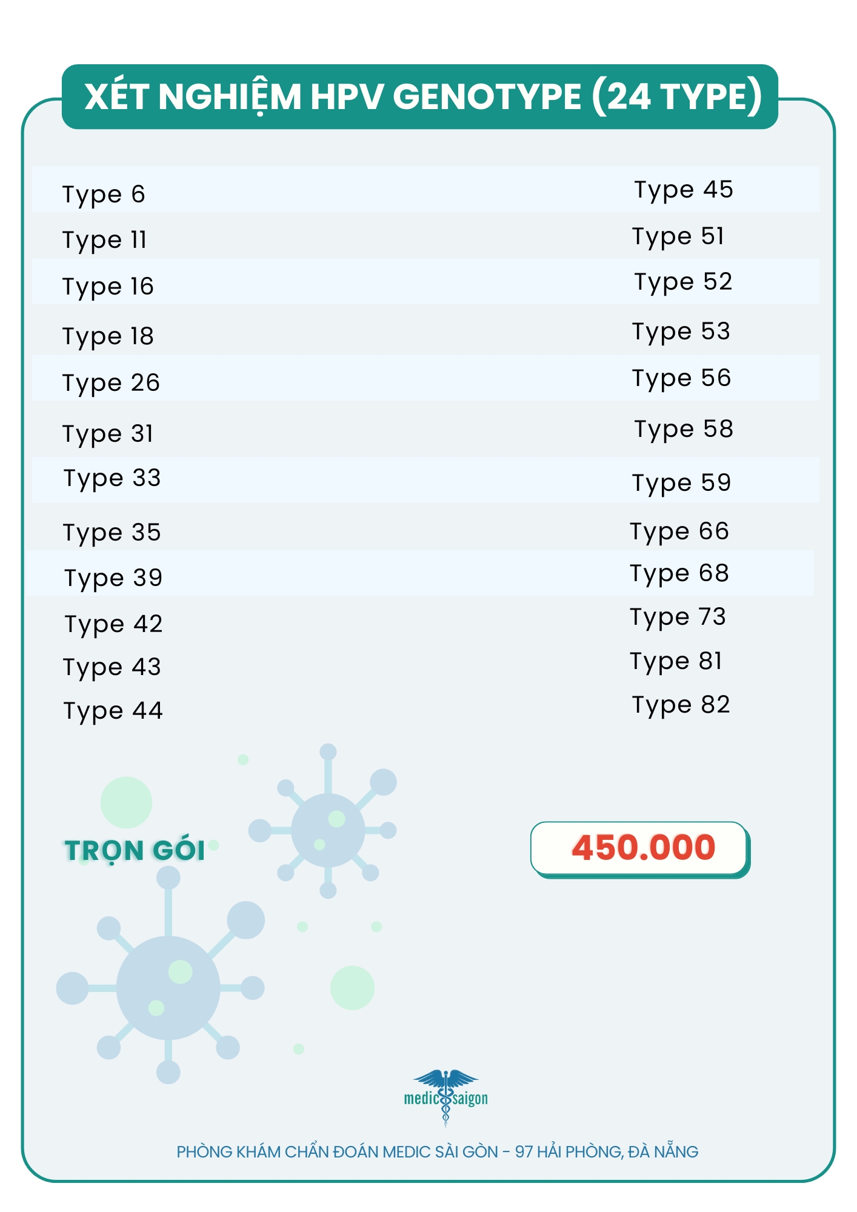Click the Type 82 item
Screen dimensions: 857x1212
681,705
